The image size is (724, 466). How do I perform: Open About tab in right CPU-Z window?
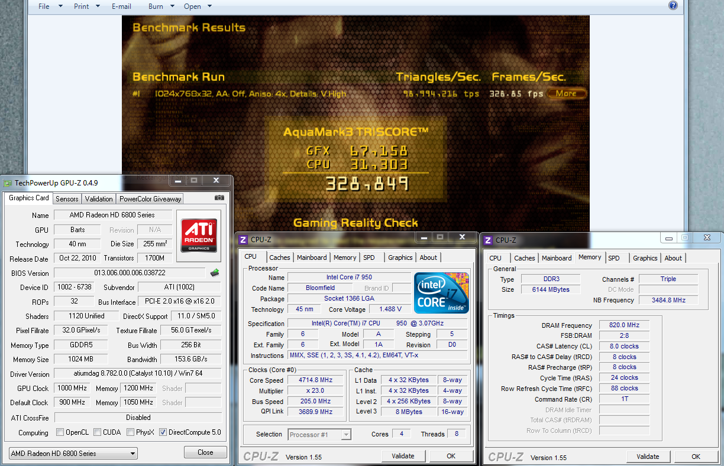click(673, 258)
